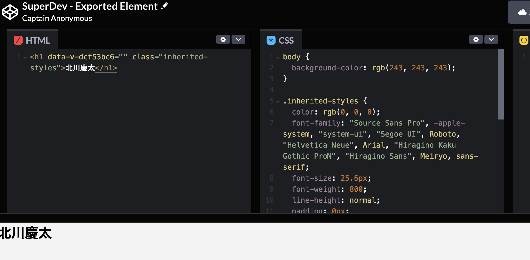
Task: Click the blue CSS asterisk icon
Action: pyautogui.click(x=271, y=40)
